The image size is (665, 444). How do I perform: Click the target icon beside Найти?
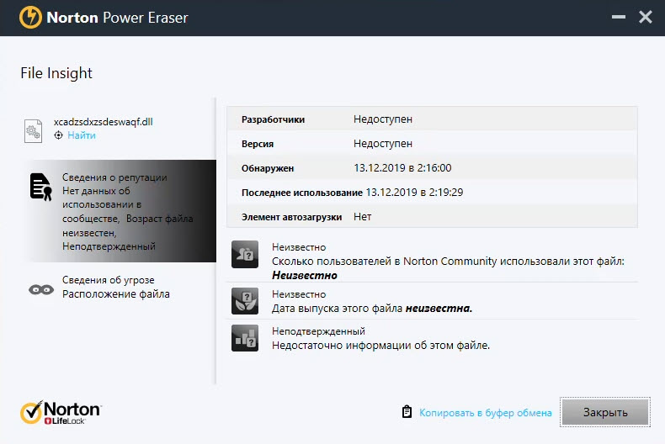point(59,135)
